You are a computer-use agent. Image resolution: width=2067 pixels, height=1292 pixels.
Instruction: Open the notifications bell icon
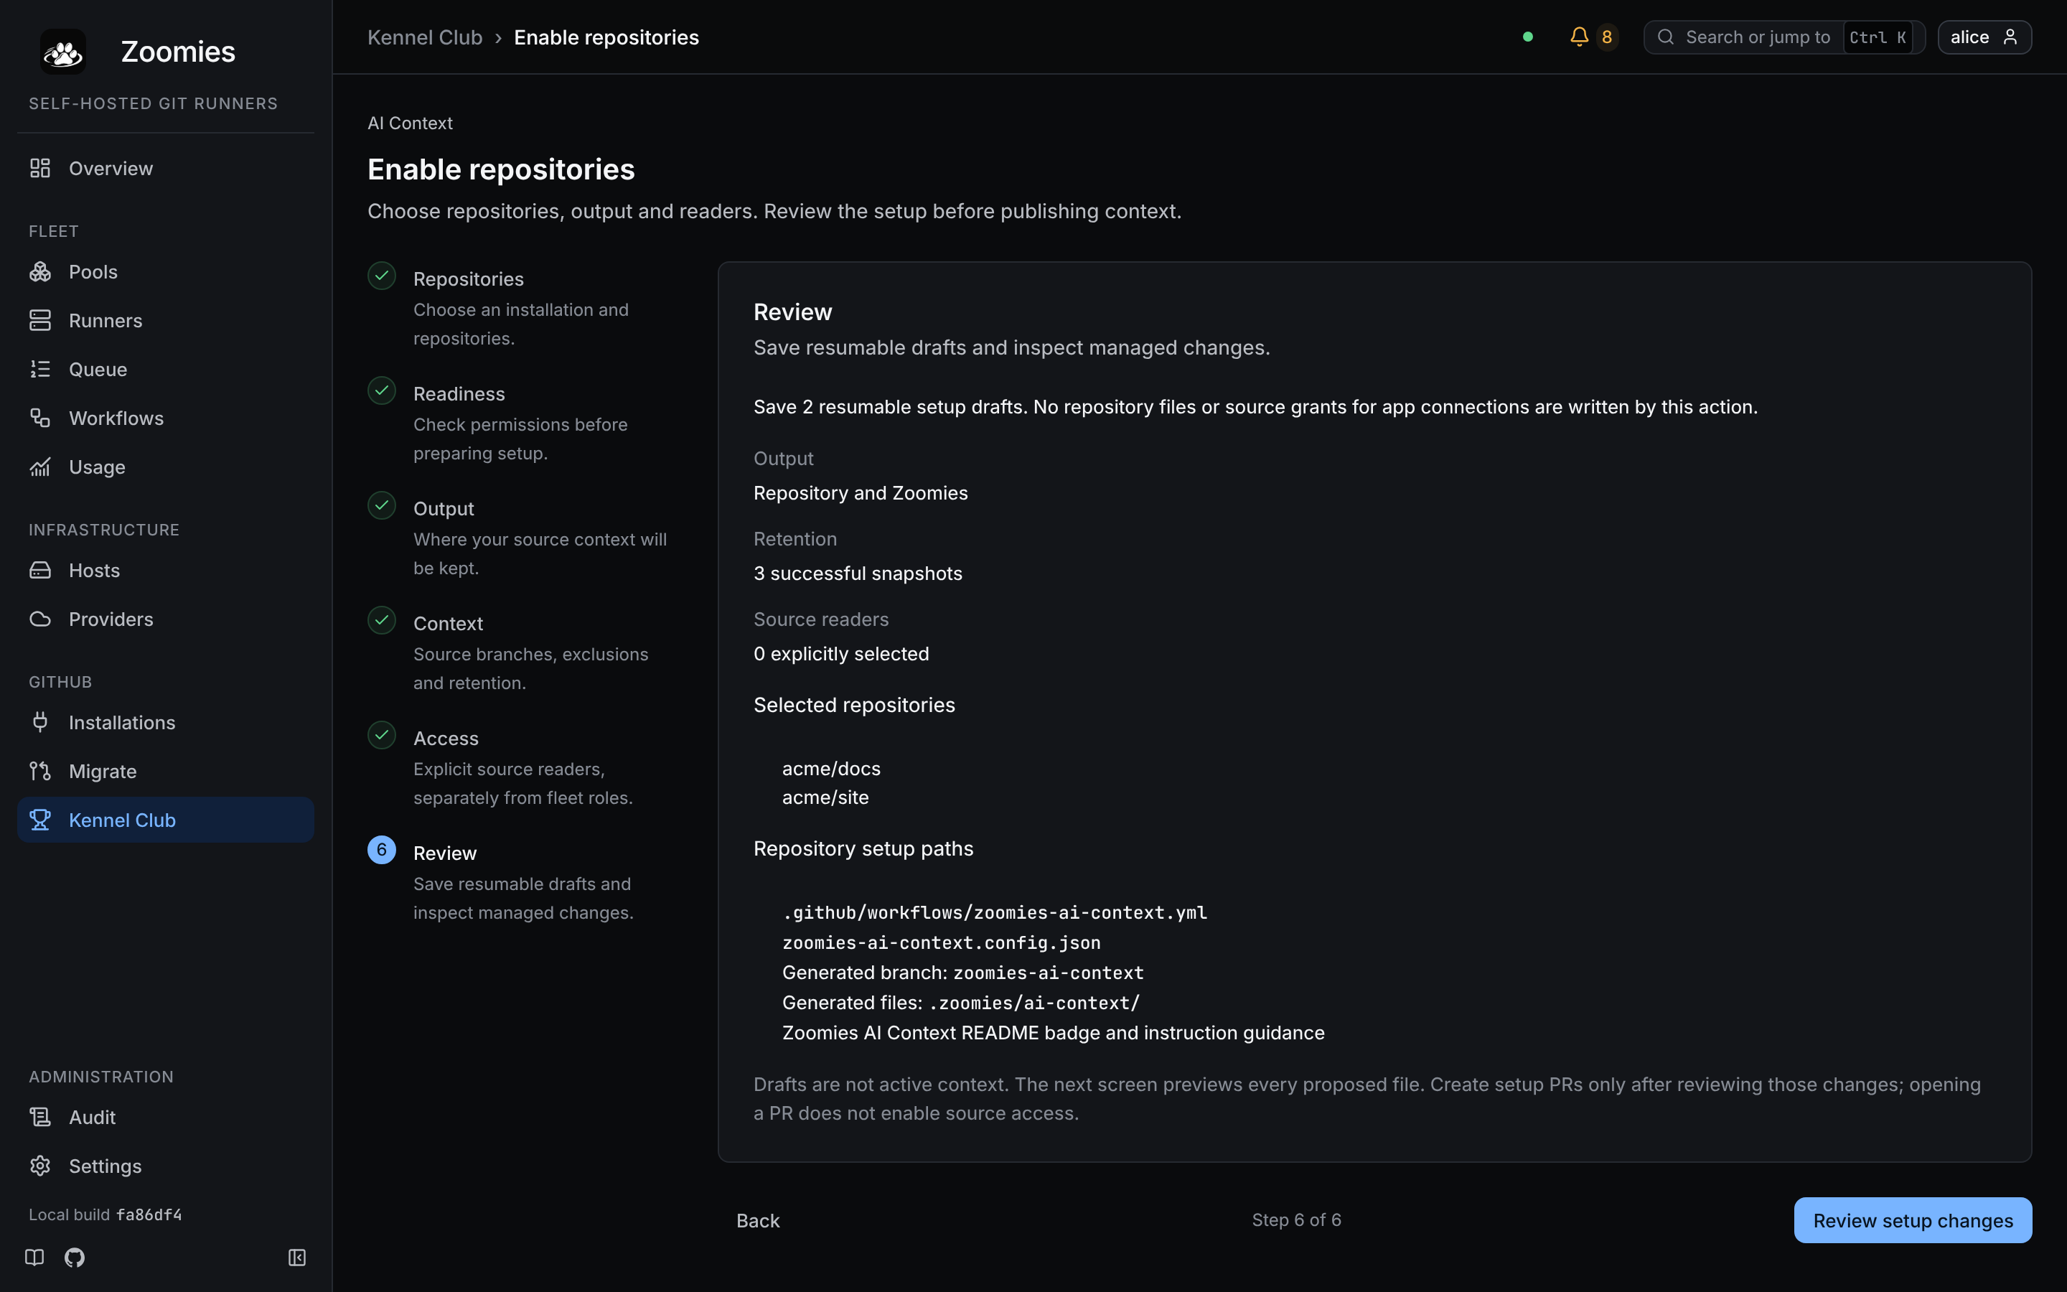1579,37
